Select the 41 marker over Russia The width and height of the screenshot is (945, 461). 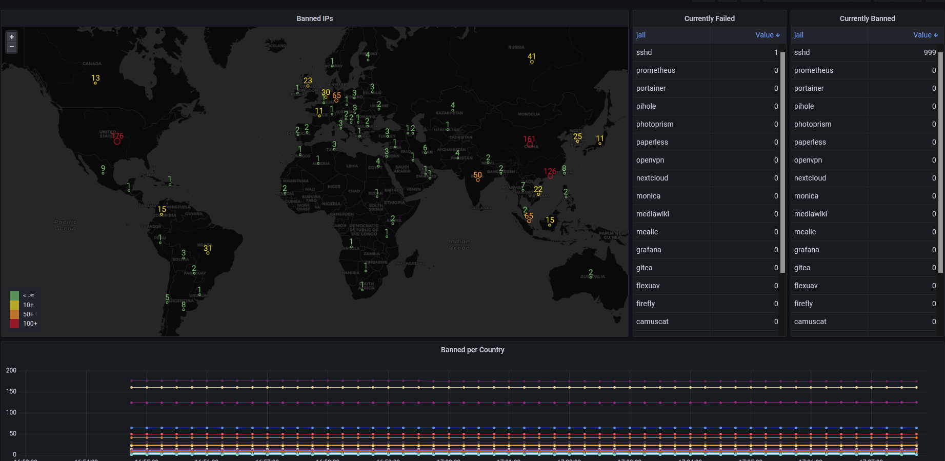(532, 62)
